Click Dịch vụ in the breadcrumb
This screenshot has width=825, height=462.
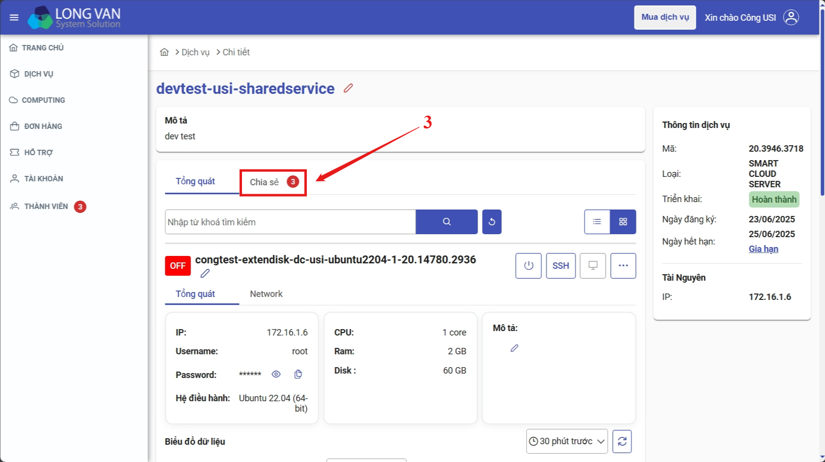pyautogui.click(x=195, y=52)
